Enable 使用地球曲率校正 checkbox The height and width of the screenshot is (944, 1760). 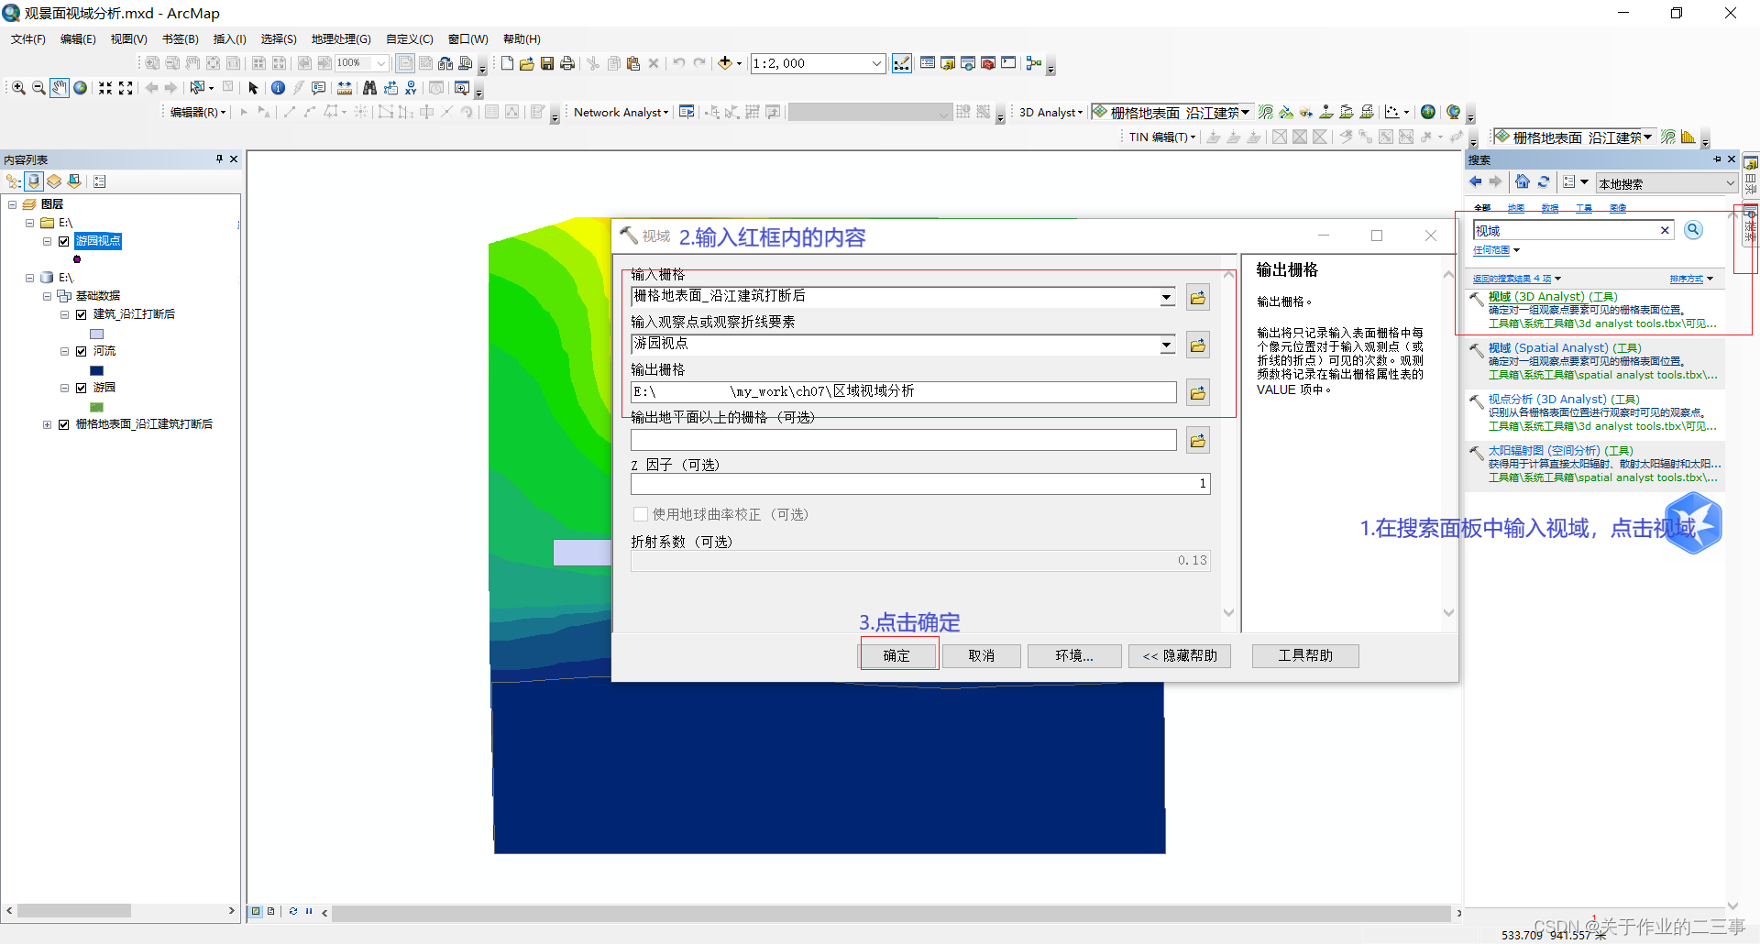pos(641,514)
